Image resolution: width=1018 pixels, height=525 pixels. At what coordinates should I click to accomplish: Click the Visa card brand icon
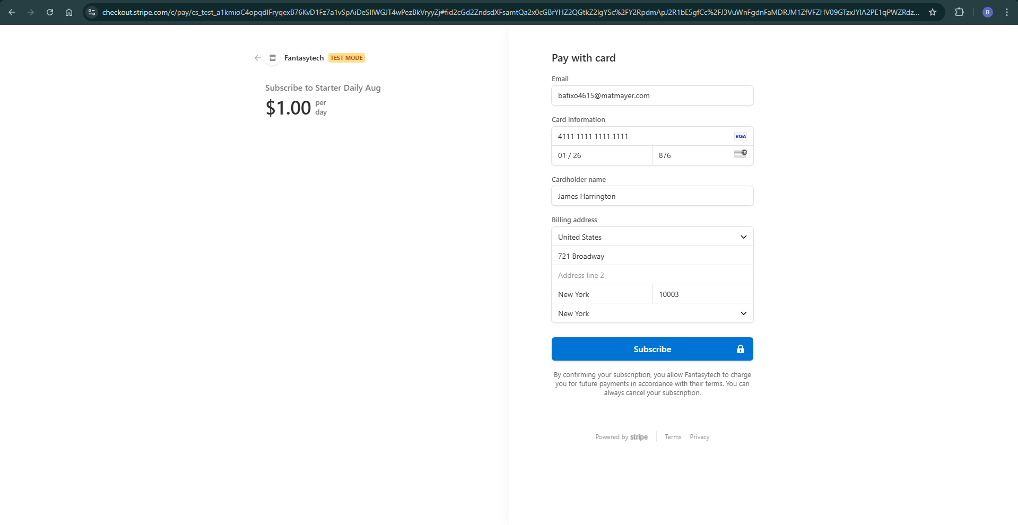tap(740, 136)
